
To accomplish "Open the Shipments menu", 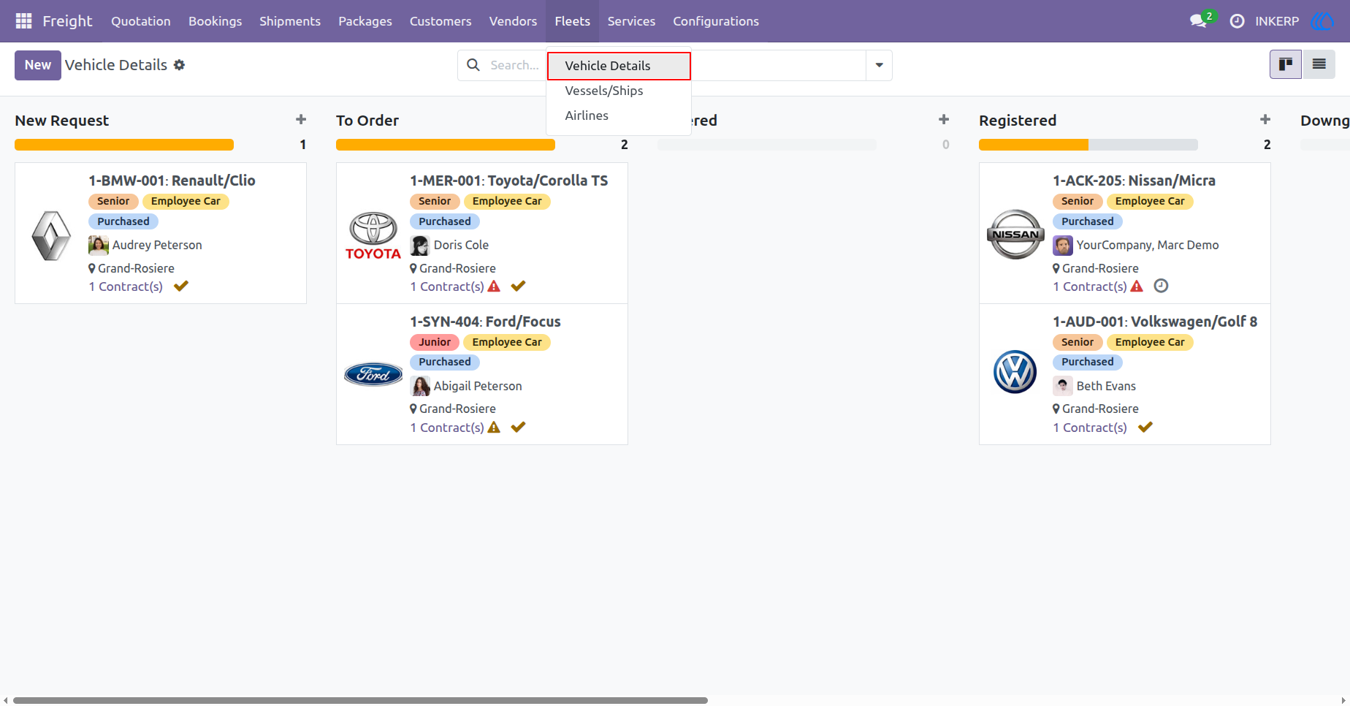I will pos(290,21).
